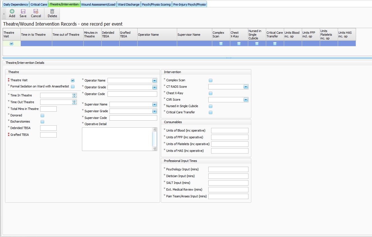Click the Delete trash icon
Screen dimensions: 372x237
[x=52, y=12]
